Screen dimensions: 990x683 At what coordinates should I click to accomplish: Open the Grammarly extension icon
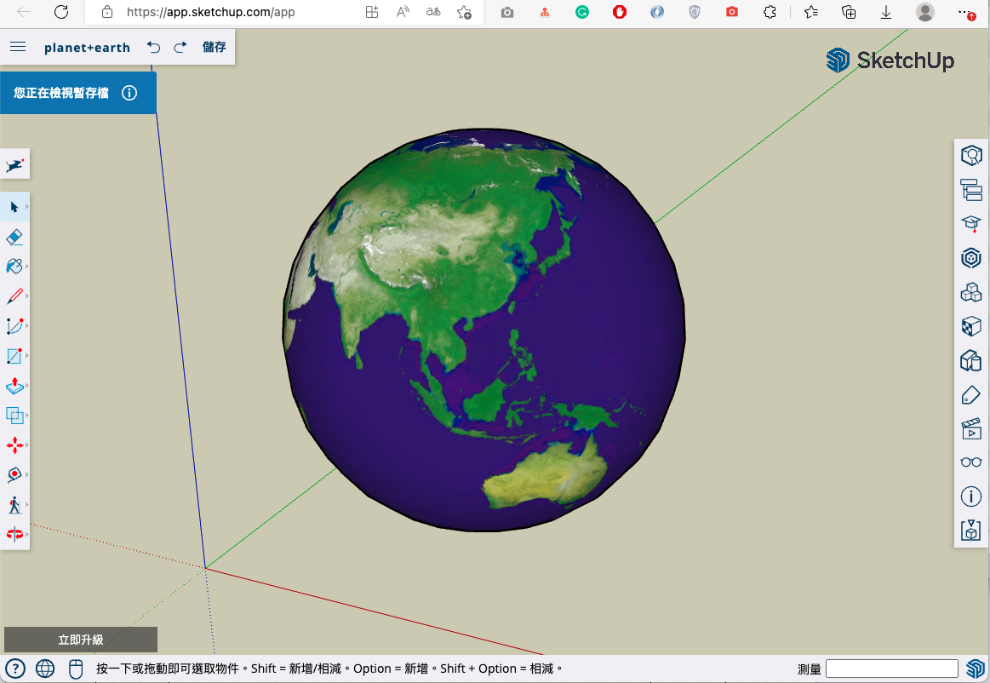[582, 12]
